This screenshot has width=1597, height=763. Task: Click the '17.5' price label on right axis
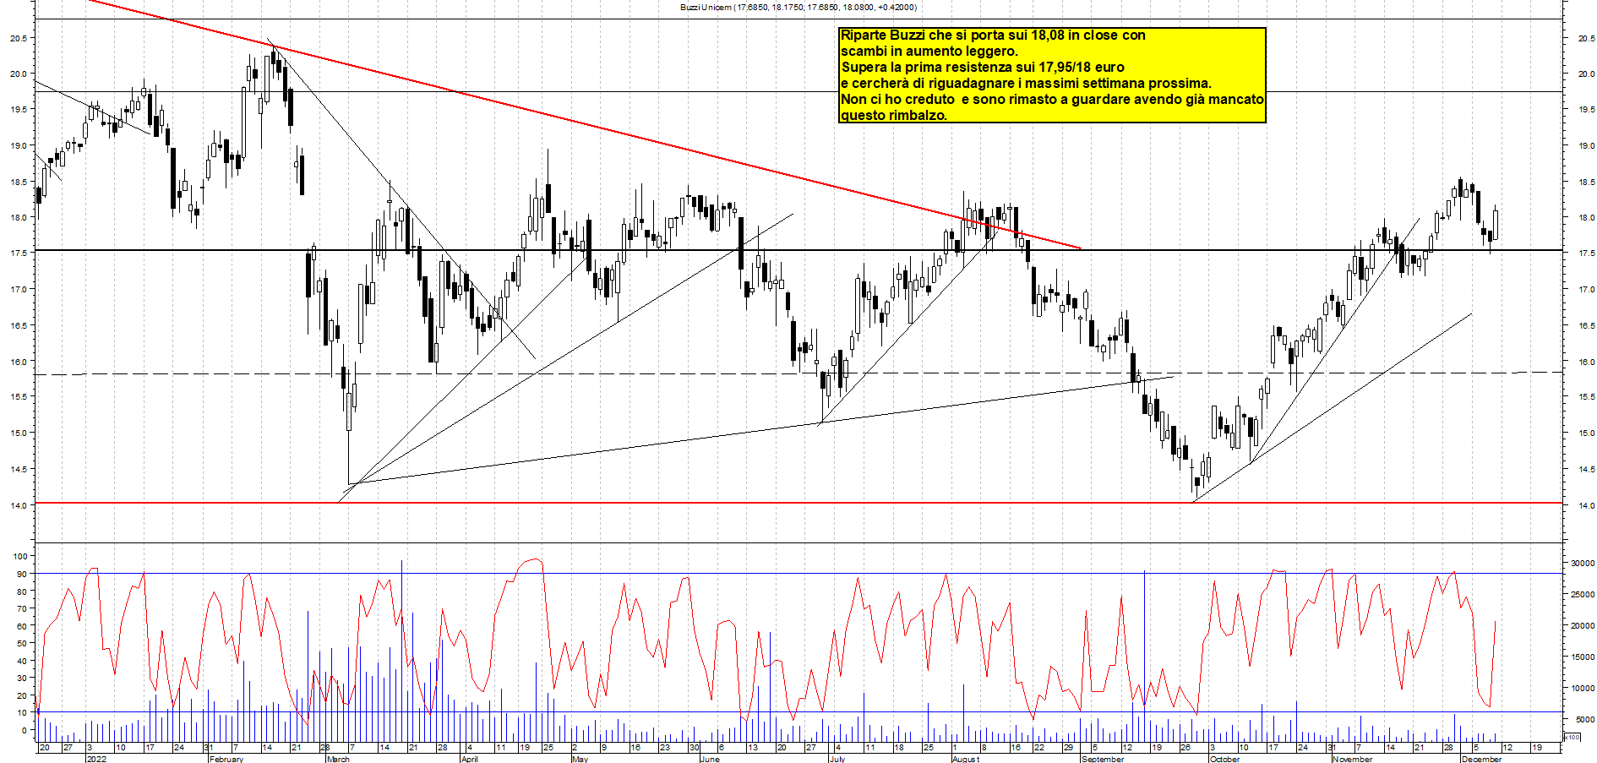(x=1586, y=253)
